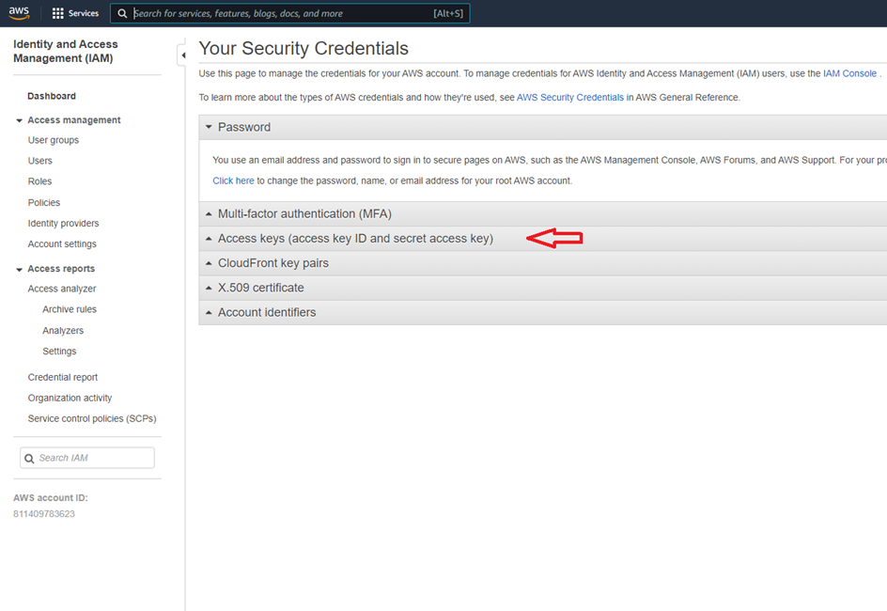This screenshot has width=887, height=611.
Task: Open the Services grid menu icon
Action: click(x=58, y=13)
